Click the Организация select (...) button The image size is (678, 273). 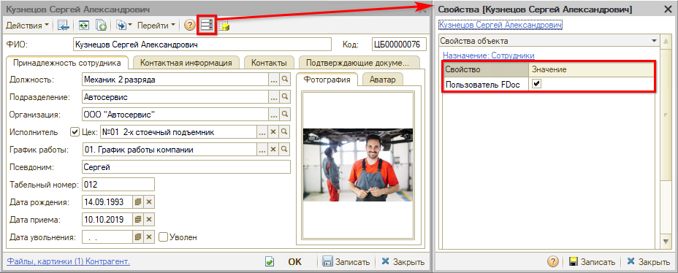point(273,115)
